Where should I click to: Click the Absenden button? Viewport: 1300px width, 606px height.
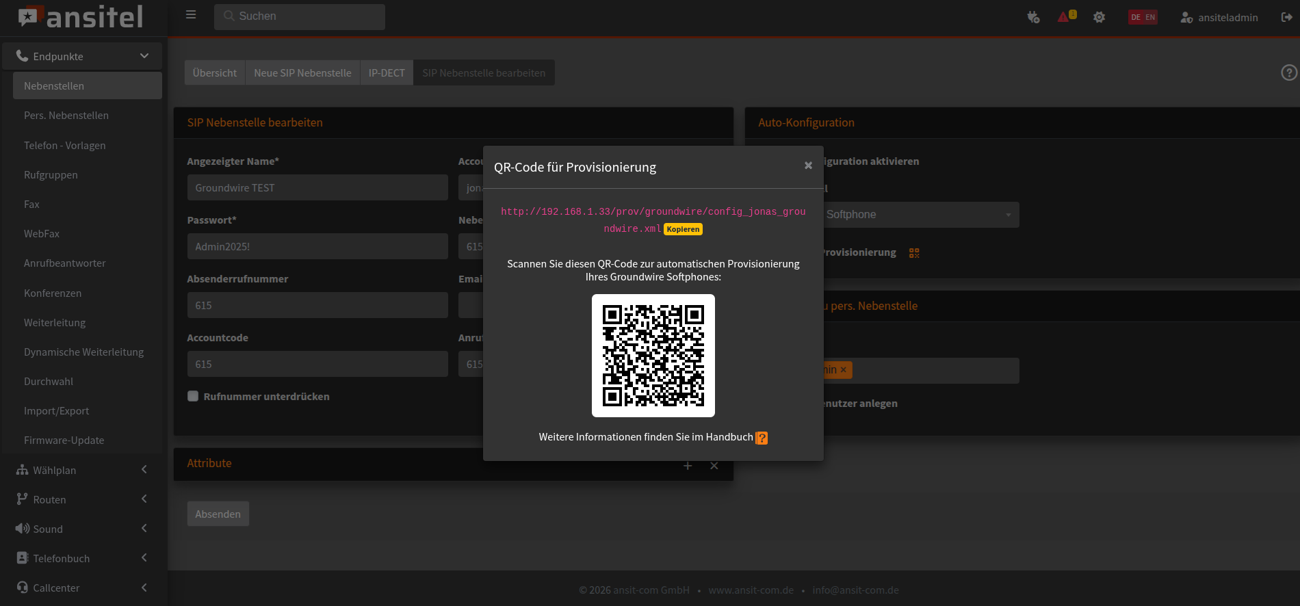click(x=218, y=514)
